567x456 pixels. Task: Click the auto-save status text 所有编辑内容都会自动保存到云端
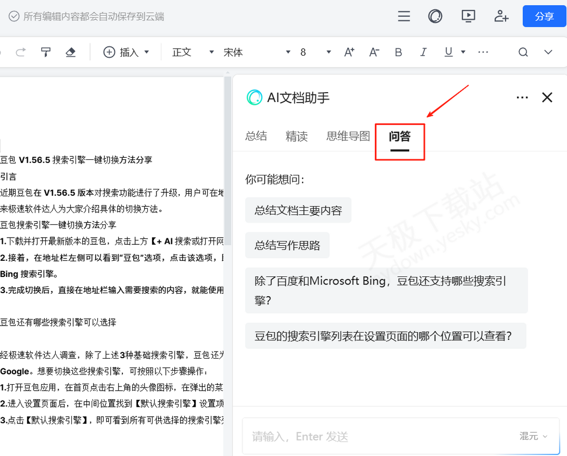tap(94, 17)
